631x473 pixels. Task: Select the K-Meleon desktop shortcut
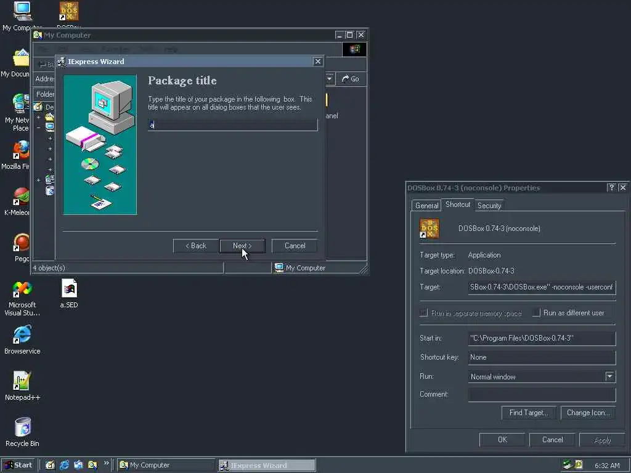(x=21, y=196)
